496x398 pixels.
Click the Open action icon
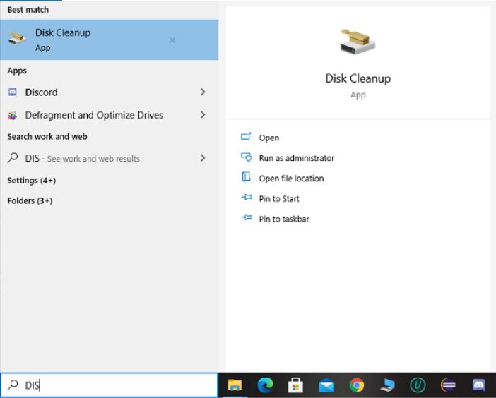(x=246, y=136)
